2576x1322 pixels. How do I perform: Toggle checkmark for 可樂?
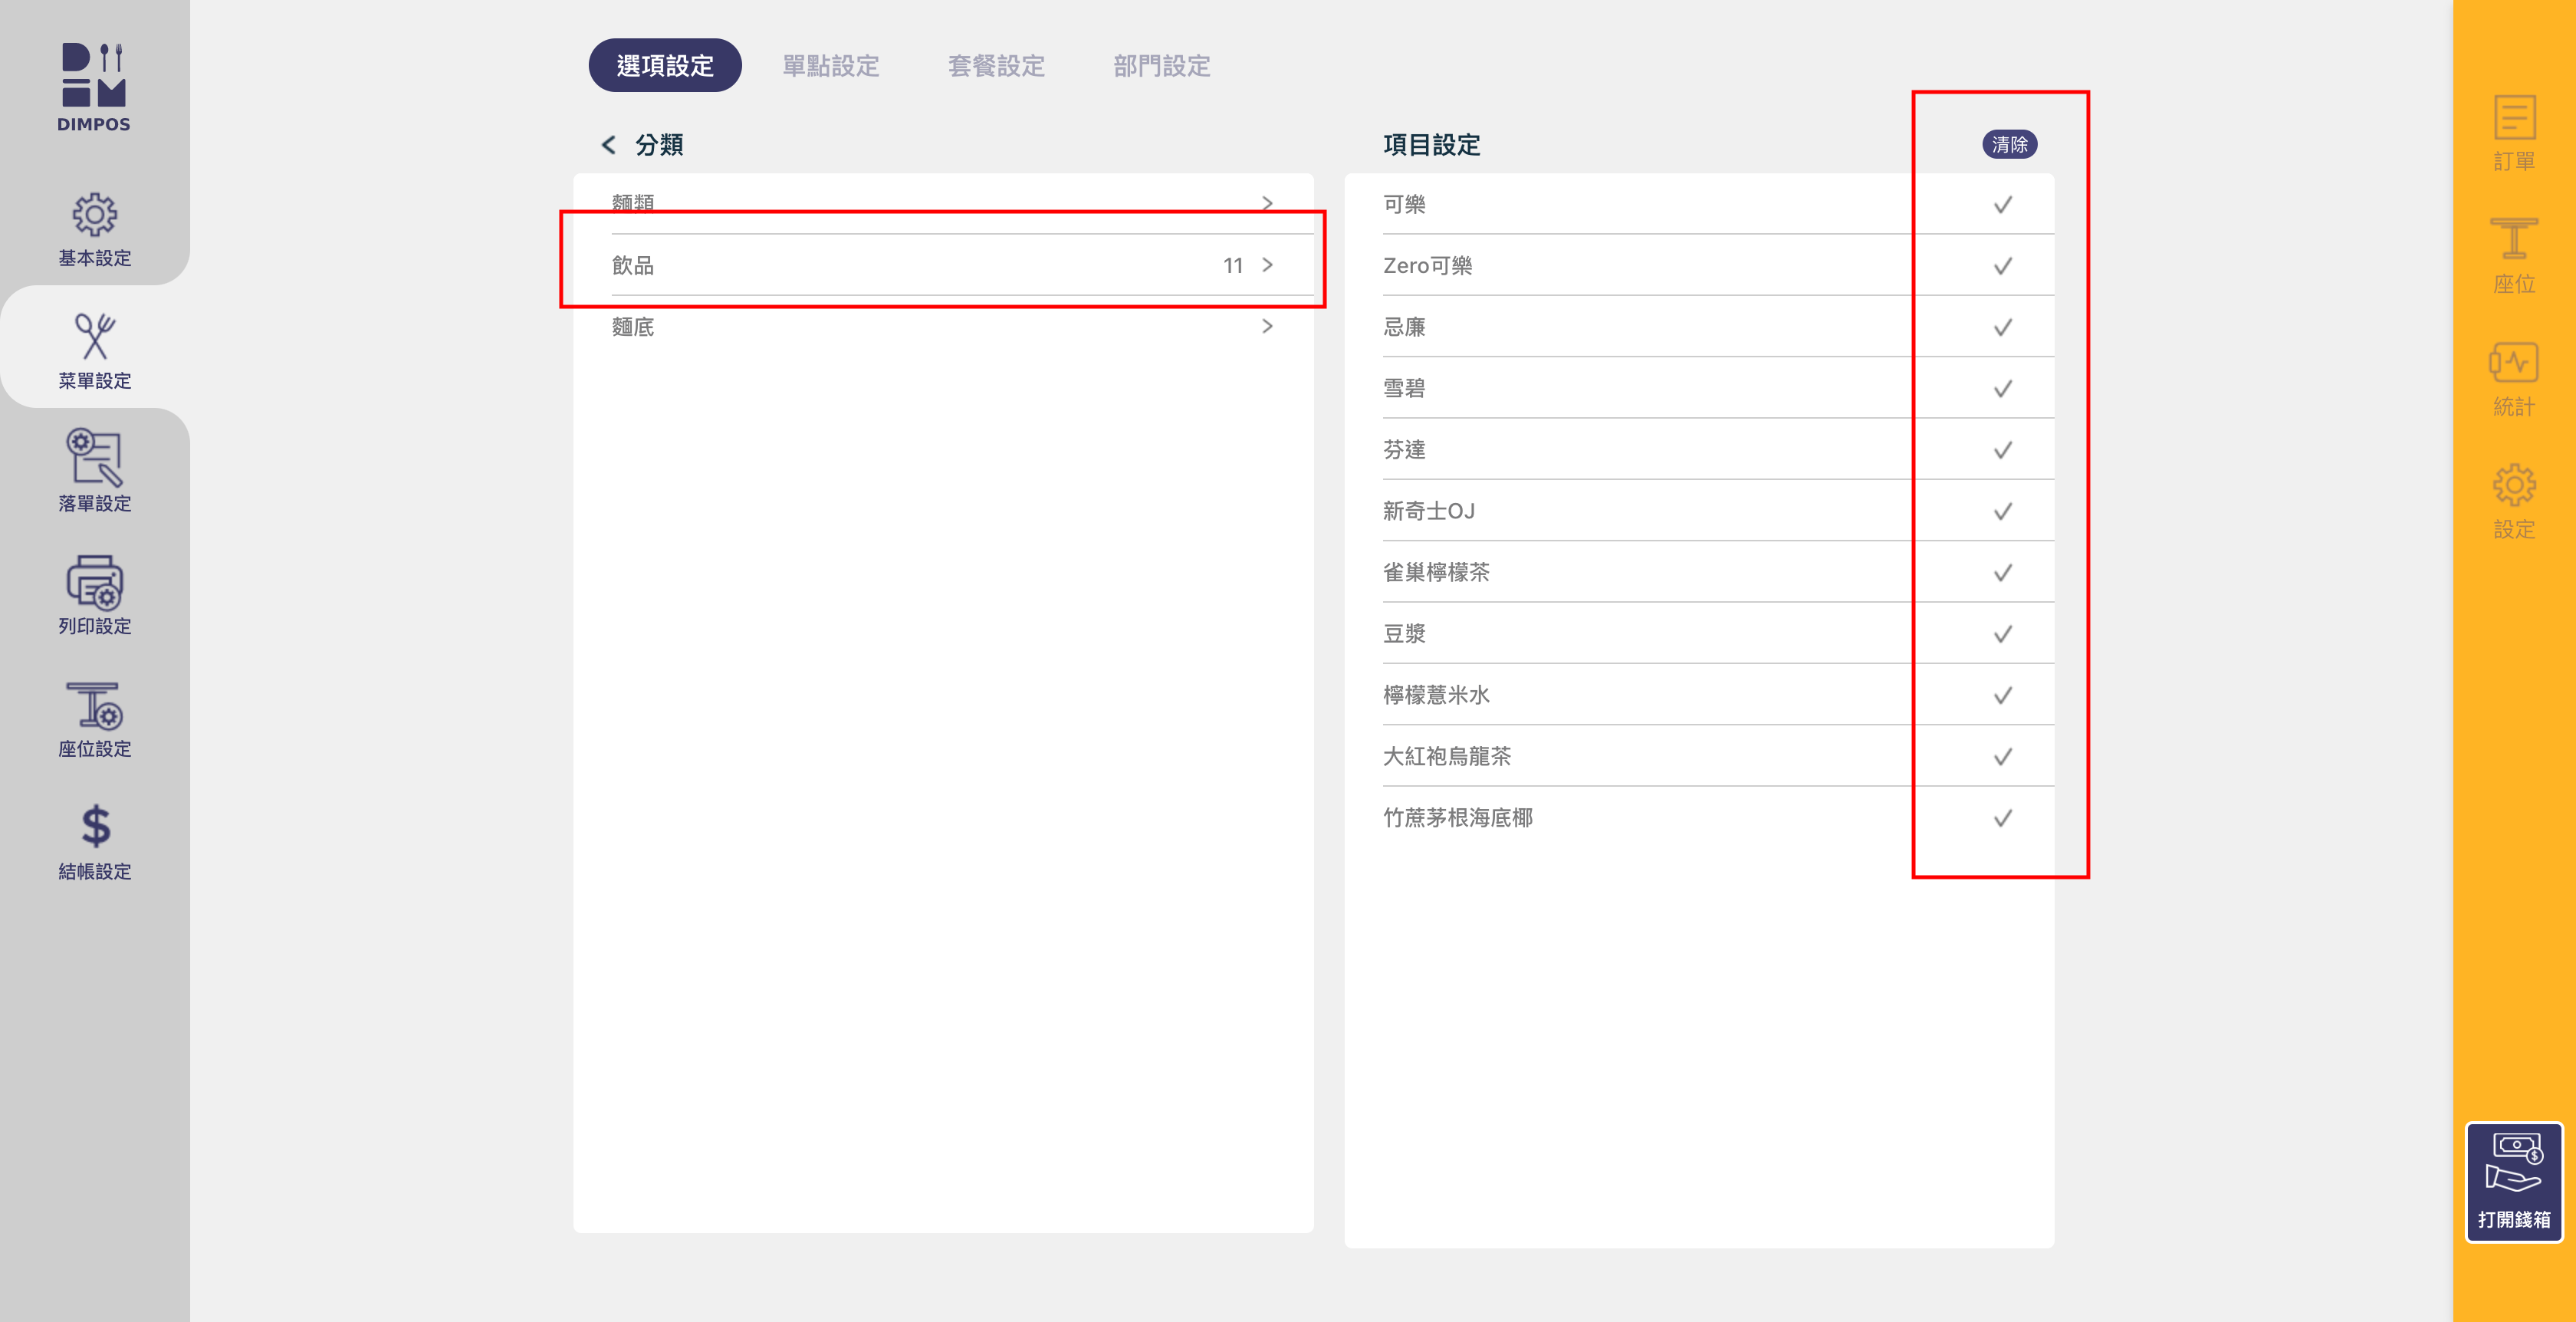[x=2002, y=205]
